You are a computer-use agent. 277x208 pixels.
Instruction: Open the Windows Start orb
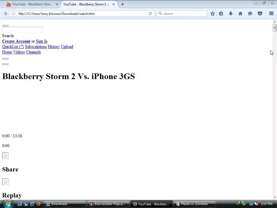(x=8, y=204)
